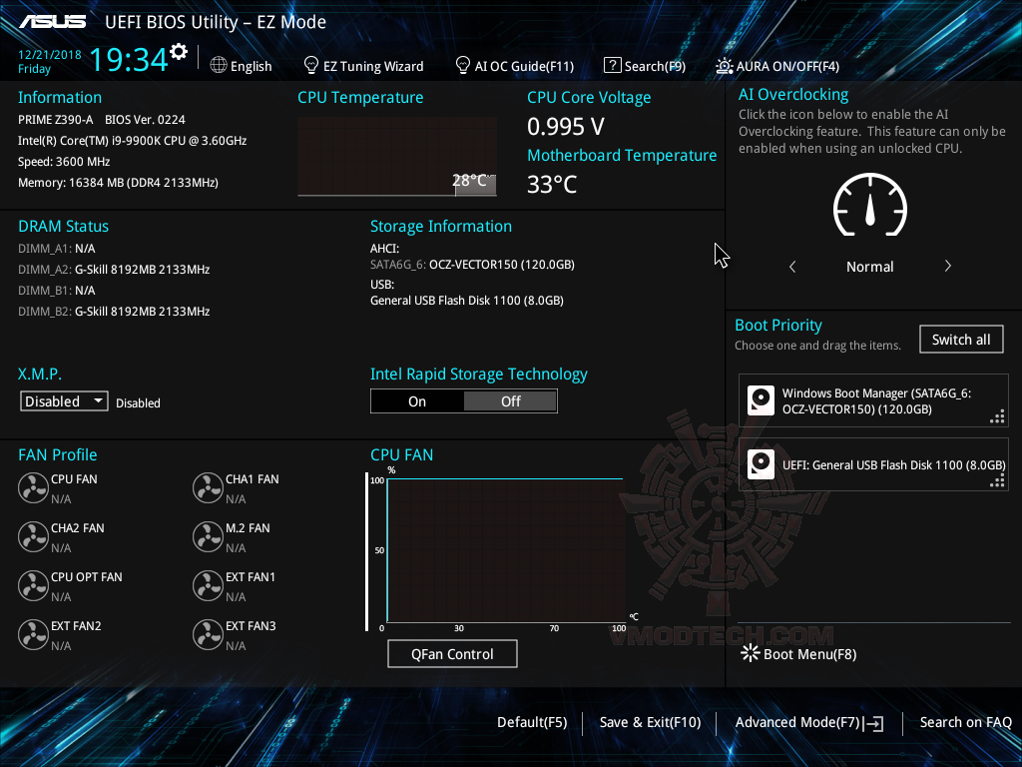Click the Speed: 3600 MHz line

tap(64, 161)
